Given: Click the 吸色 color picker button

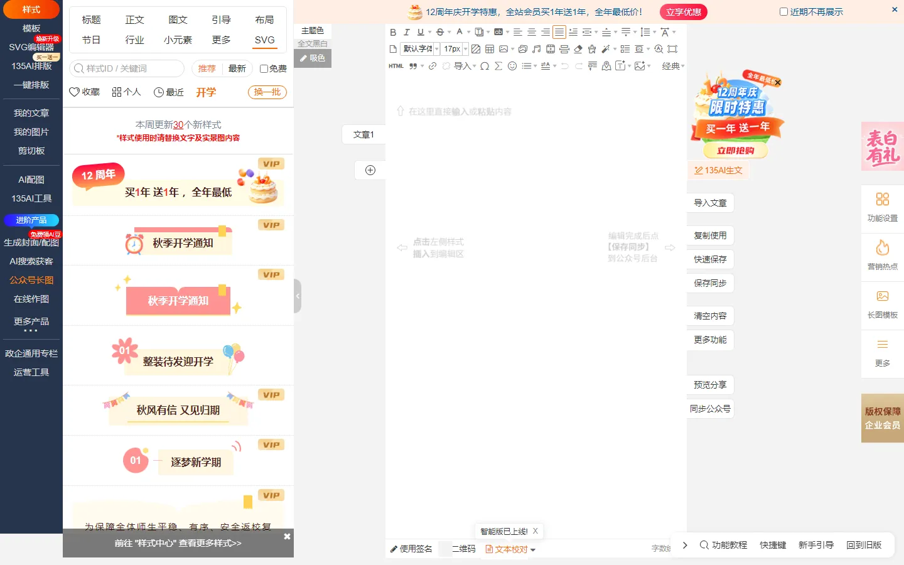Looking at the screenshot, I should pos(313,58).
